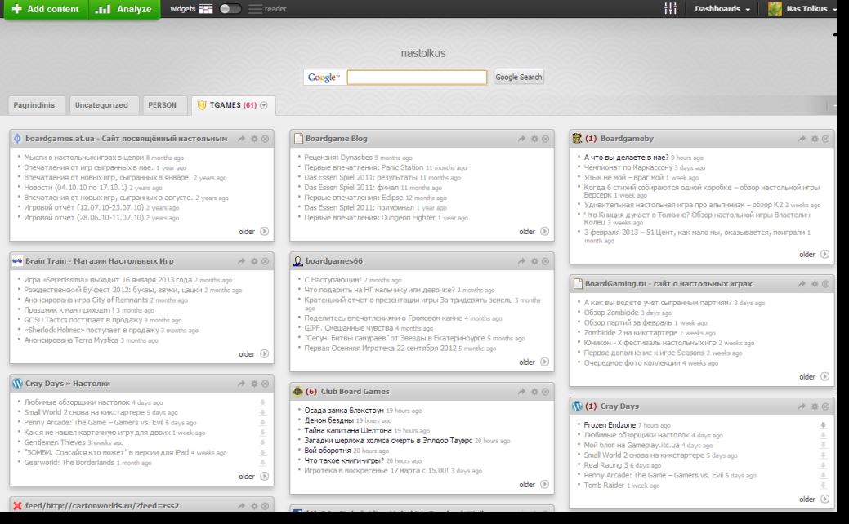The image size is (849, 524).
Task: Open 'С Наступающим!' post in boardgames66
Action: pos(333,280)
